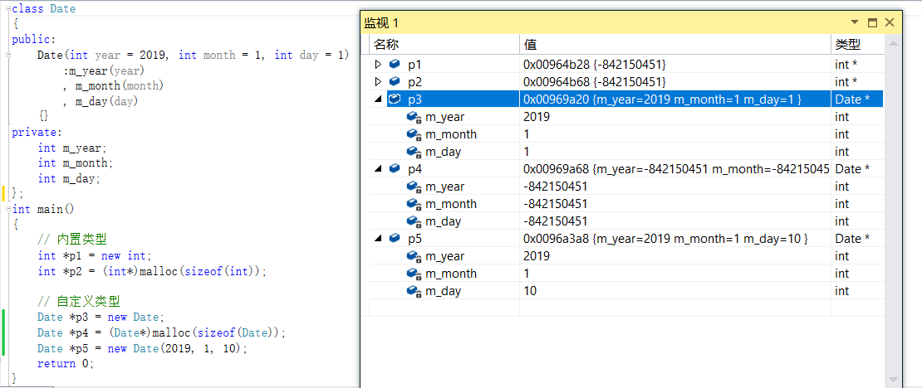Image resolution: width=922 pixels, height=388 pixels.
Task: Click m_month field icon under p5
Action: point(414,274)
